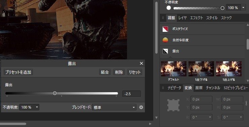Image resolution: width=249 pixels, height=127 pixels.
Task: Click the exposure value field showing -2.5
Action: click(131, 94)
